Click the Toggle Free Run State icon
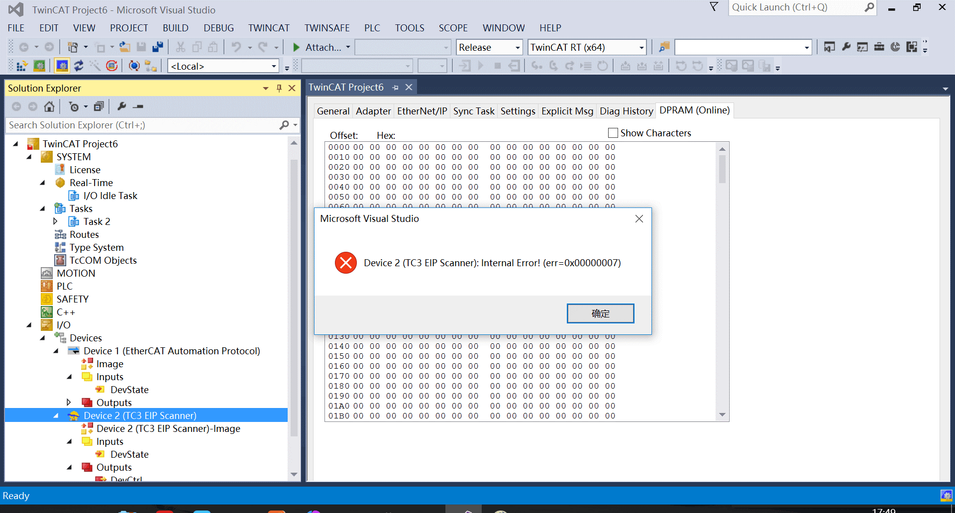This screenshot has width=955, height=513. [112, 66]
